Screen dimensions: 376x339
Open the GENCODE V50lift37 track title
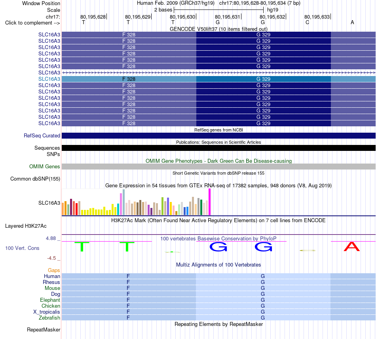coord(218,29)
